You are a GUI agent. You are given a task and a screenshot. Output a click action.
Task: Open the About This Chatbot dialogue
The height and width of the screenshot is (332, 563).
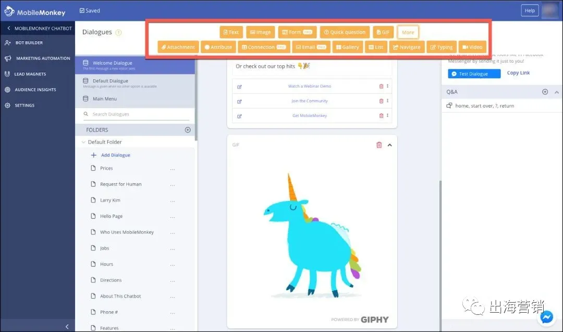click(x=120, y=296)
